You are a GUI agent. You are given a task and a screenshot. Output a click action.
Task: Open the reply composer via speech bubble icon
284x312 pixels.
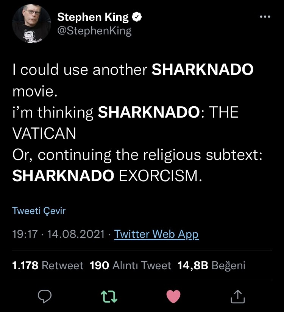coord(44,296)
